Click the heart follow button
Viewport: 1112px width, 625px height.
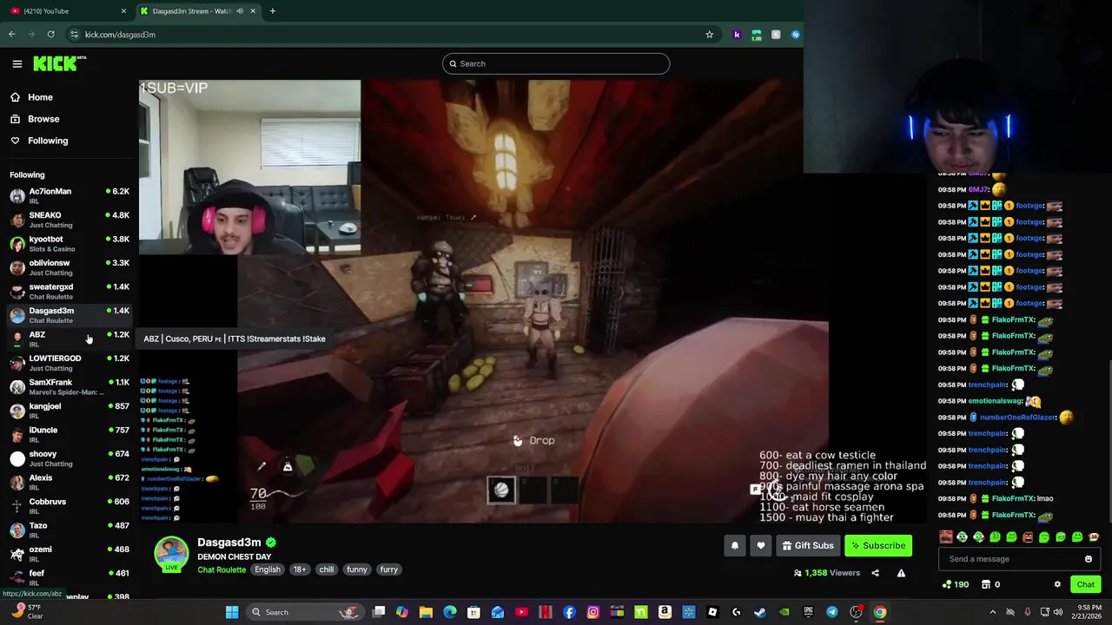coord(761,545)
